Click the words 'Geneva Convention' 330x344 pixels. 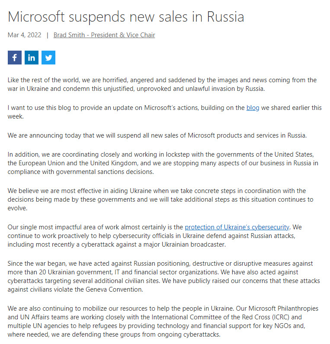click(x=114, y=289)
